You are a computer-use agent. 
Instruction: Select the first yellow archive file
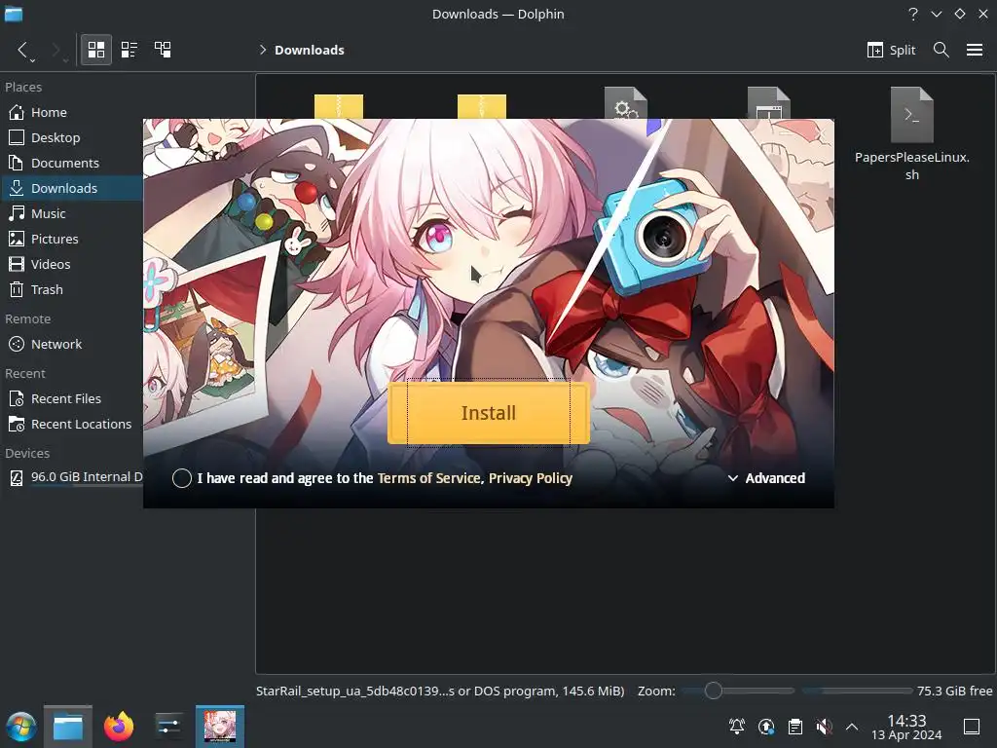pos(339,106)
